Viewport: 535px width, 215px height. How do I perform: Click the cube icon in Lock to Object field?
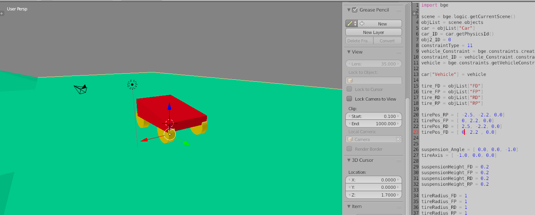tap(350, 81)
